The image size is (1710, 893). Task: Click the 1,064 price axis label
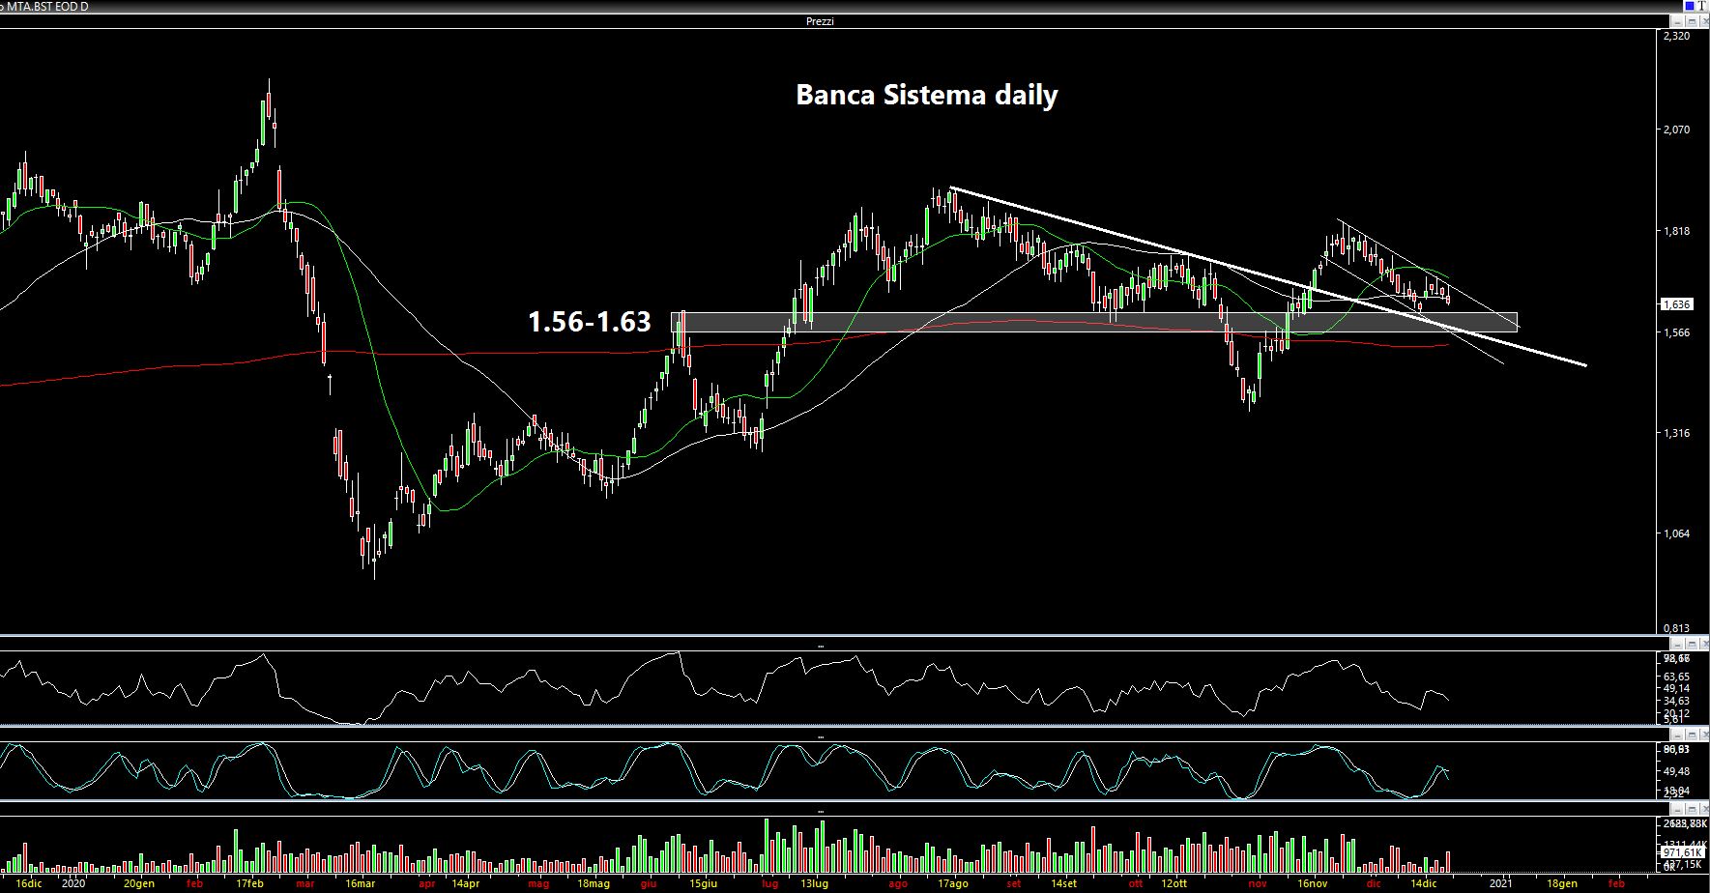pos(1676,533)
